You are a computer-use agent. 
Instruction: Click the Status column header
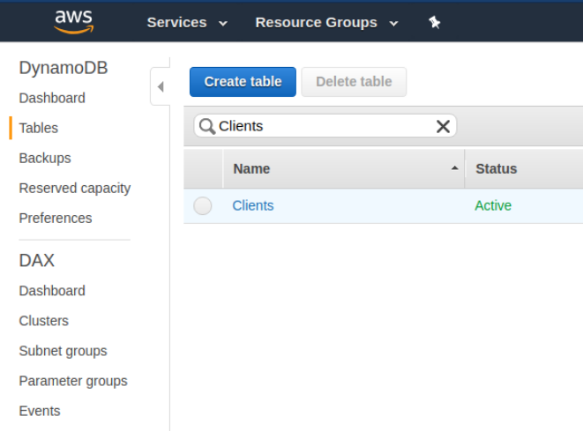524,168
